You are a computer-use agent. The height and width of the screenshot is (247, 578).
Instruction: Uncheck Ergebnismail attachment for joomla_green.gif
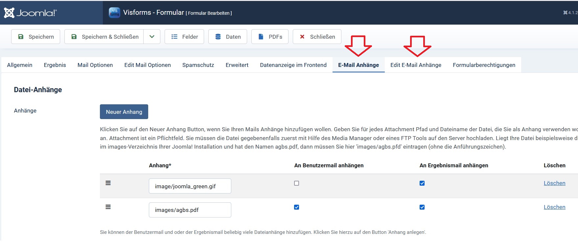click(422, 183)
